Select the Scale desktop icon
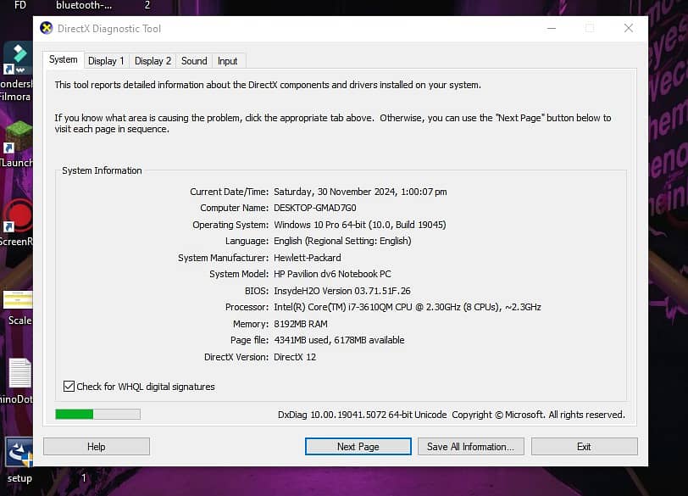 (19, 299)
